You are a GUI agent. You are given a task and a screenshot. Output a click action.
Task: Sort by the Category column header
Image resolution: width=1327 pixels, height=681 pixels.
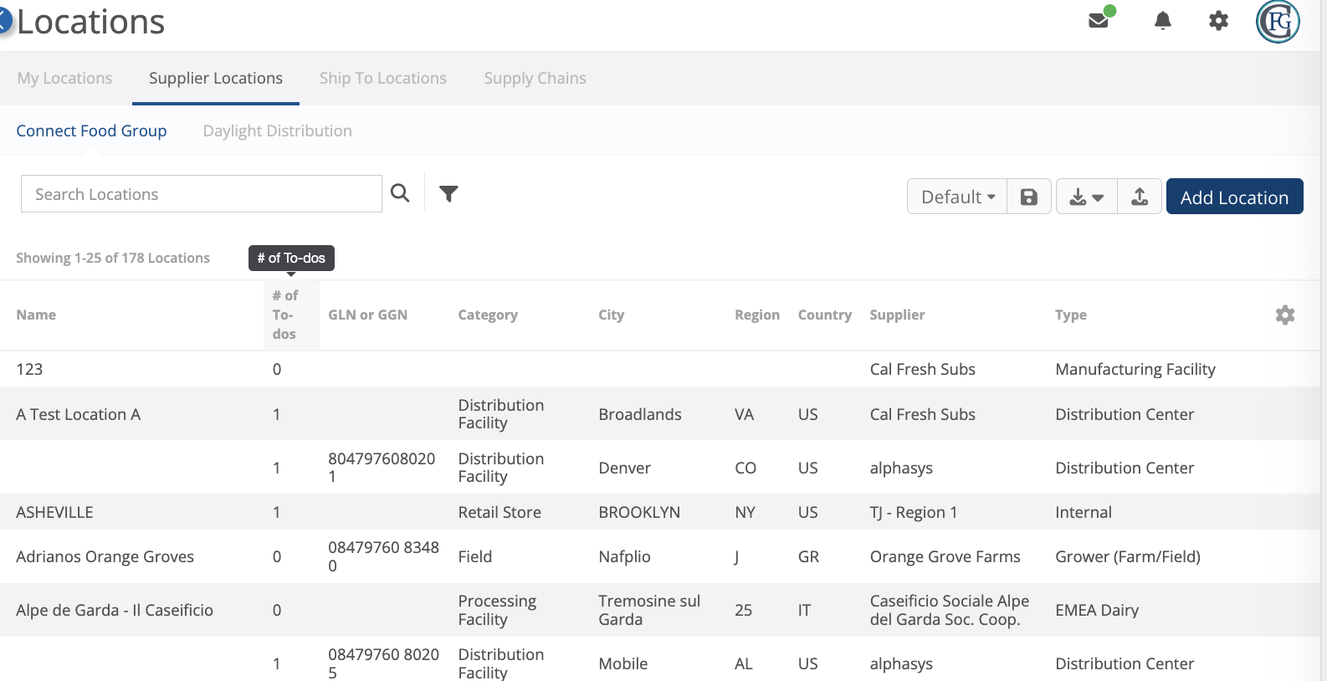click(488, 315)
